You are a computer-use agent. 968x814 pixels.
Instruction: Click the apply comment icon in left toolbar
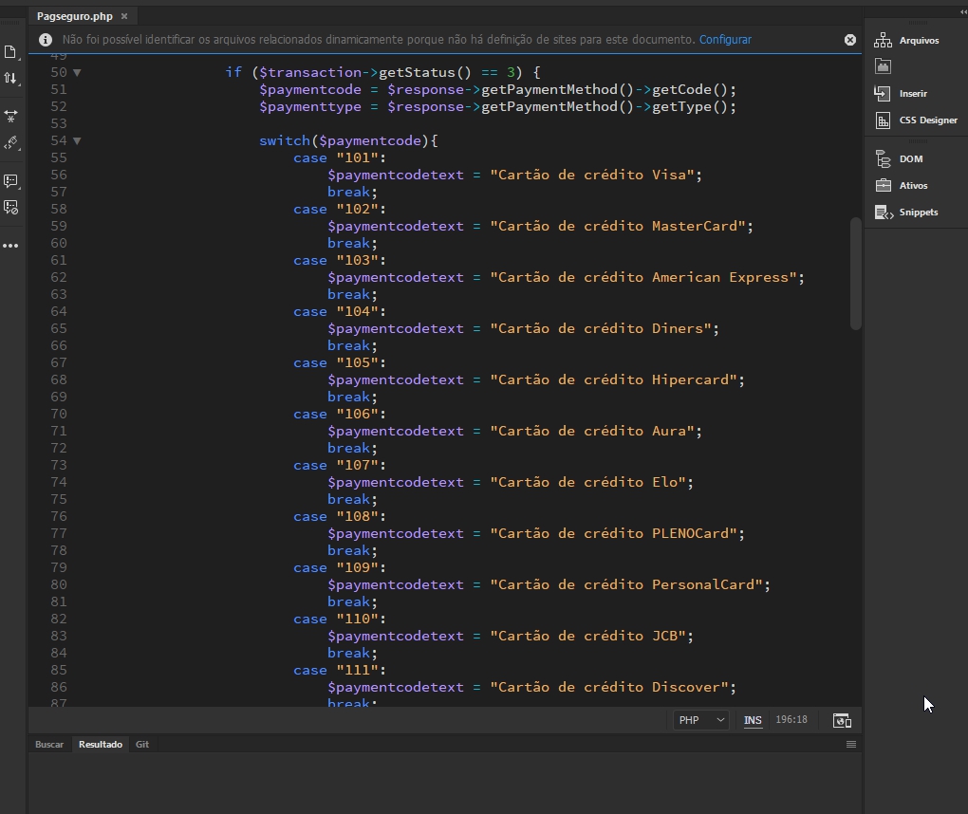[10, 180]
